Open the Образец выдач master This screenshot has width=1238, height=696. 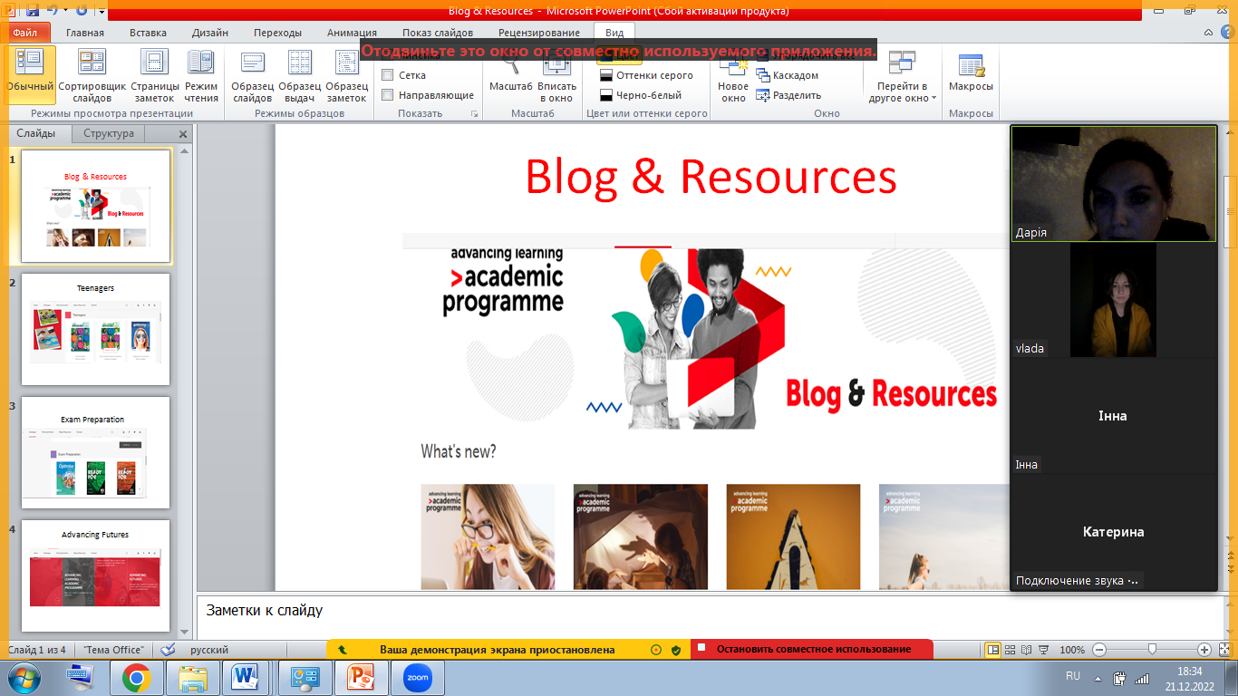300,74
